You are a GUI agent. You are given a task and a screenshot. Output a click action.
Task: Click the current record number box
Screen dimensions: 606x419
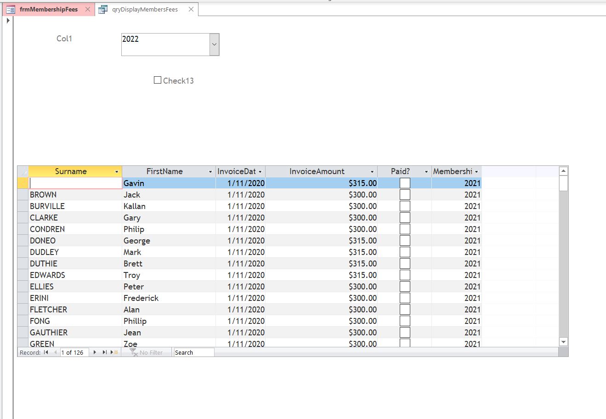coord(74,352)
